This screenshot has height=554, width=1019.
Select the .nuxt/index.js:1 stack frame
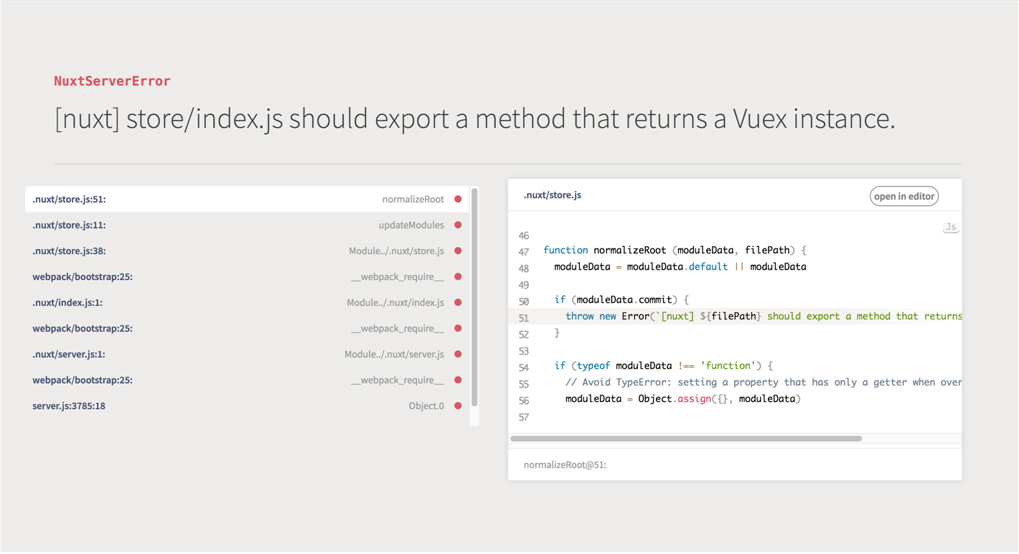pyautogui.click(x=247, y=303)
